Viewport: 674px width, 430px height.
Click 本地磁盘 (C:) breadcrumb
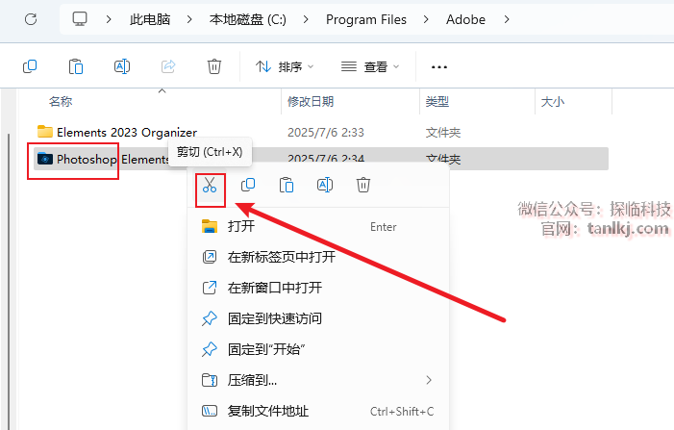[x=248, y=19]
